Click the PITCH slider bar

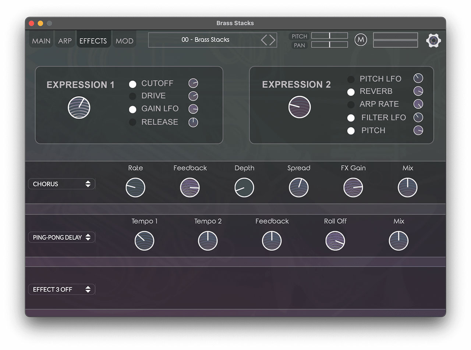tap(329, 36)
